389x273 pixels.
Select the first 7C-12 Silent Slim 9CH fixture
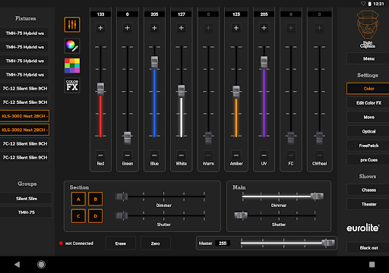pos(24,89)
